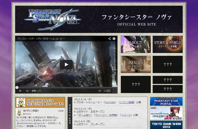The image size is (198, 129).
Task: Mute the video with the speaker icon
Action: pos(28,91)
